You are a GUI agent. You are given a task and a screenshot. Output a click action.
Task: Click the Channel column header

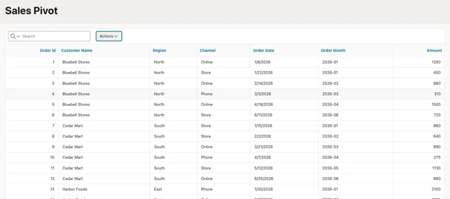(x=207, y=51)
